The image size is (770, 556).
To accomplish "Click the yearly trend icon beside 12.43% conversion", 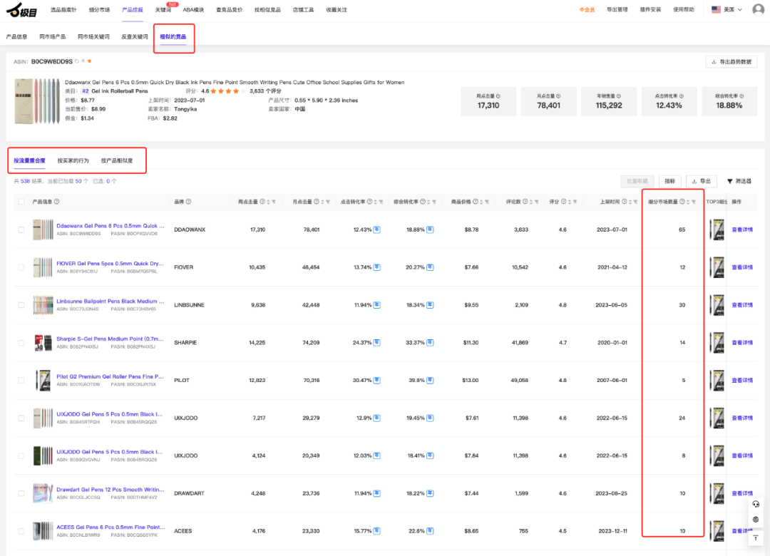I will pyautogui.click(x=376, y=230).
